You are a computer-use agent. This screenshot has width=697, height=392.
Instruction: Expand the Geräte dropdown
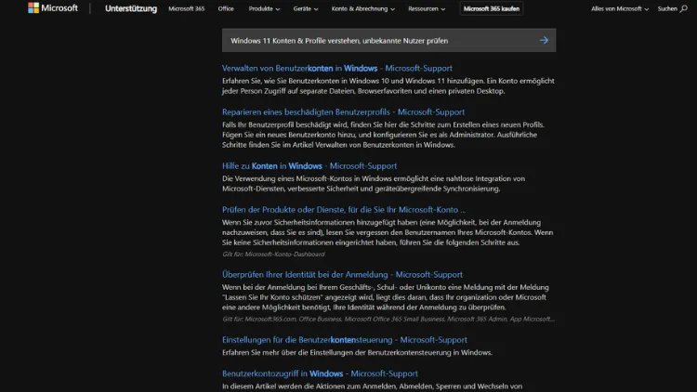[x=306, y=8]
